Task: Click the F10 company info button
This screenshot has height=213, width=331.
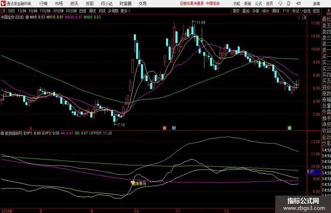Action: point(286,11)
